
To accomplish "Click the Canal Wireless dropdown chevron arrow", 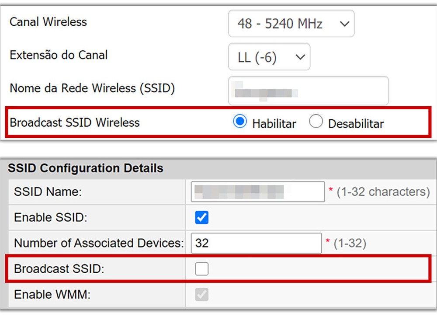I will (344, 24).
